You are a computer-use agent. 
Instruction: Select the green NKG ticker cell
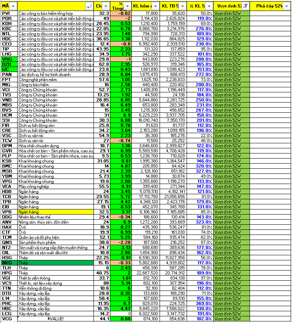pos(9,263)
